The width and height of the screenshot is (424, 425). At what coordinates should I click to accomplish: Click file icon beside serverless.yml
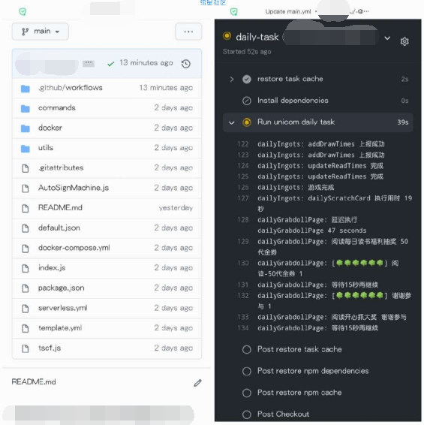(x=26, y=309)
